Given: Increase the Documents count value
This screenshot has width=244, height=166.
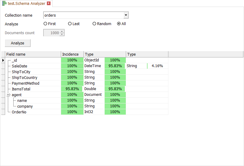Looking at the screenshot, I should pyautogui.click(x=62, y=31).
